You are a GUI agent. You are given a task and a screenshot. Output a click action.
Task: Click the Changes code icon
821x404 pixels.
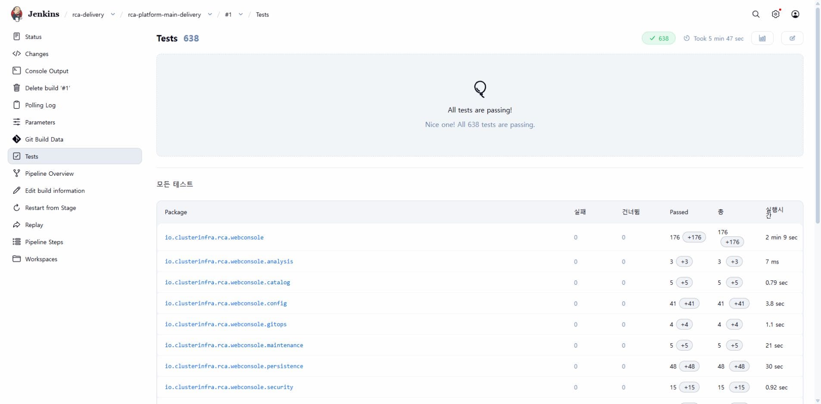(17, 54)
